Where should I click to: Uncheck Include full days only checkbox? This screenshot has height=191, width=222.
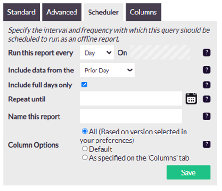point(84,85)
